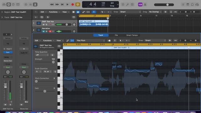Click the Catch Playhead button in tracks area
The width and height of the screenshot is (201, 113).
pos(94,12)
